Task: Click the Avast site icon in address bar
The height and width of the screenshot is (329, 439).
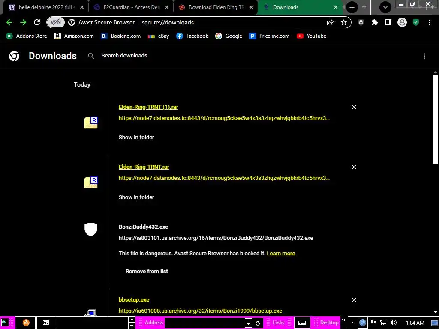Action: (72, 22)
